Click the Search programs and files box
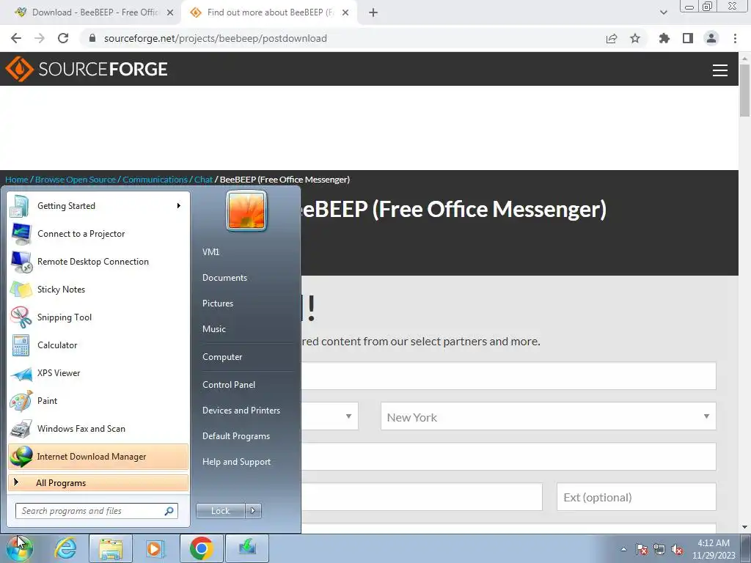Viewport: 751px width, 563px height. [x=96, y=511]
